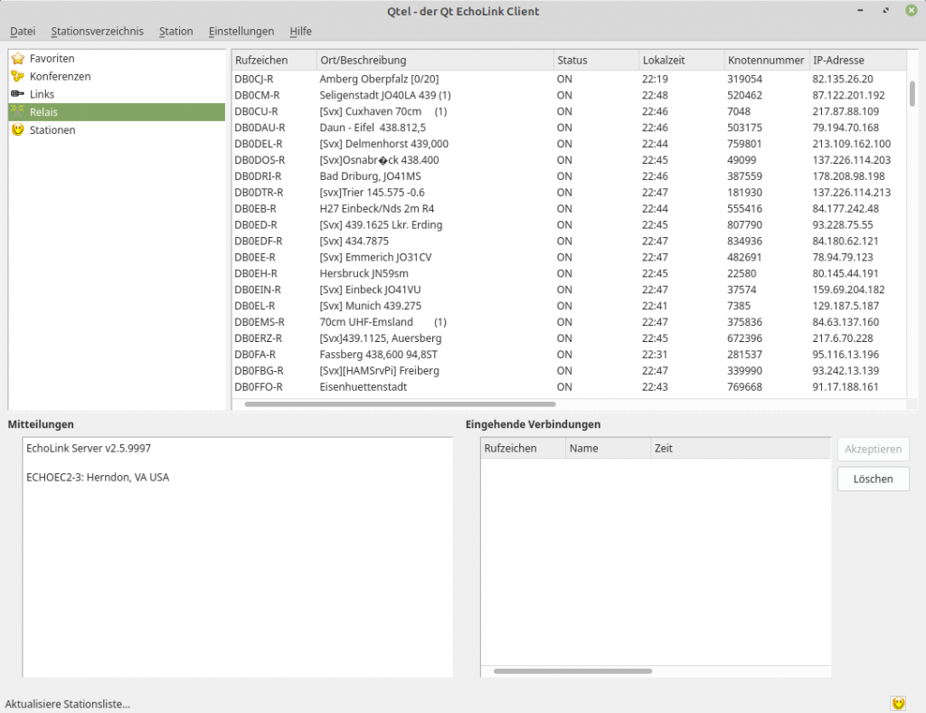Click 'ECHOEC2-3: Herndon, VA USA' message
Screen dimensions: 926x713
(98, 478)
